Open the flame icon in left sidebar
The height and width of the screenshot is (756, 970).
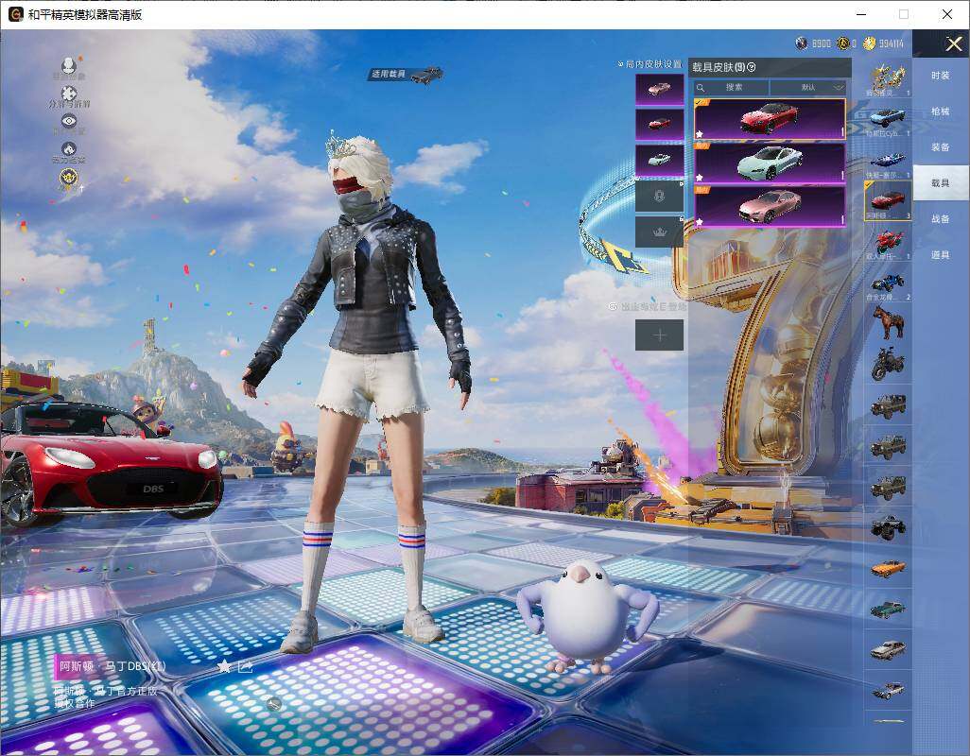coord(69,149)
